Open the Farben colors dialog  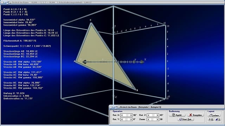click(x=214, y=115)
